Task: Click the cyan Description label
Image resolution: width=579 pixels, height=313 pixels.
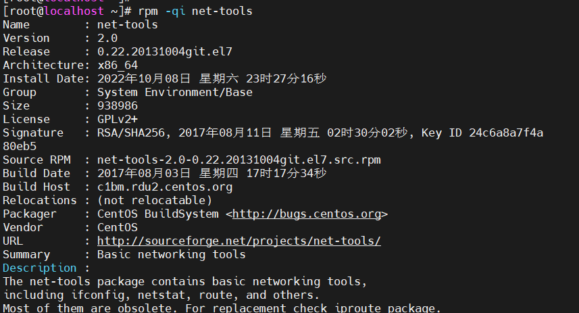Action: 40,268
